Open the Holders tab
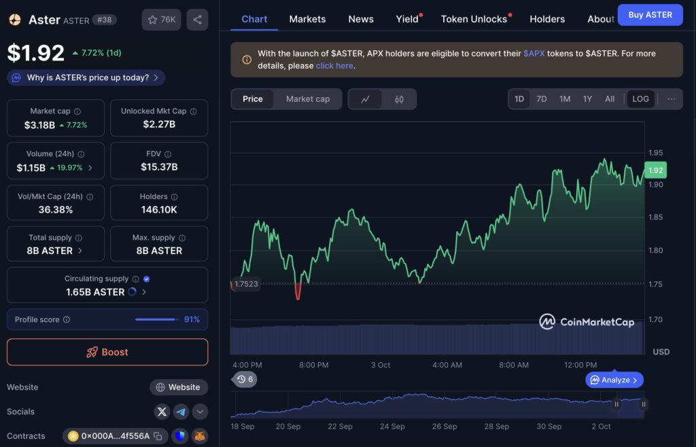 (x=547, y=19)
